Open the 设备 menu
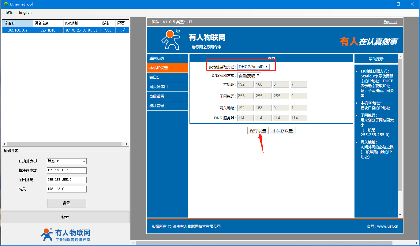Viewport: 420px width, 246px height. pyautogui.click(x=9, y=13)
